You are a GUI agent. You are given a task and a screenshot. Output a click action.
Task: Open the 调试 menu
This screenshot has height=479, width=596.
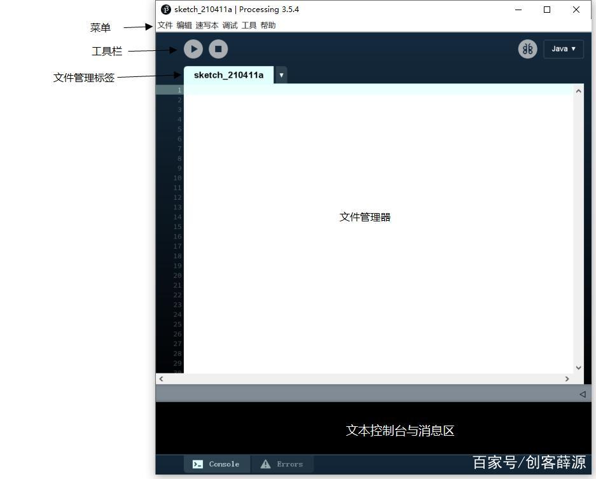[x=230, y=25]
